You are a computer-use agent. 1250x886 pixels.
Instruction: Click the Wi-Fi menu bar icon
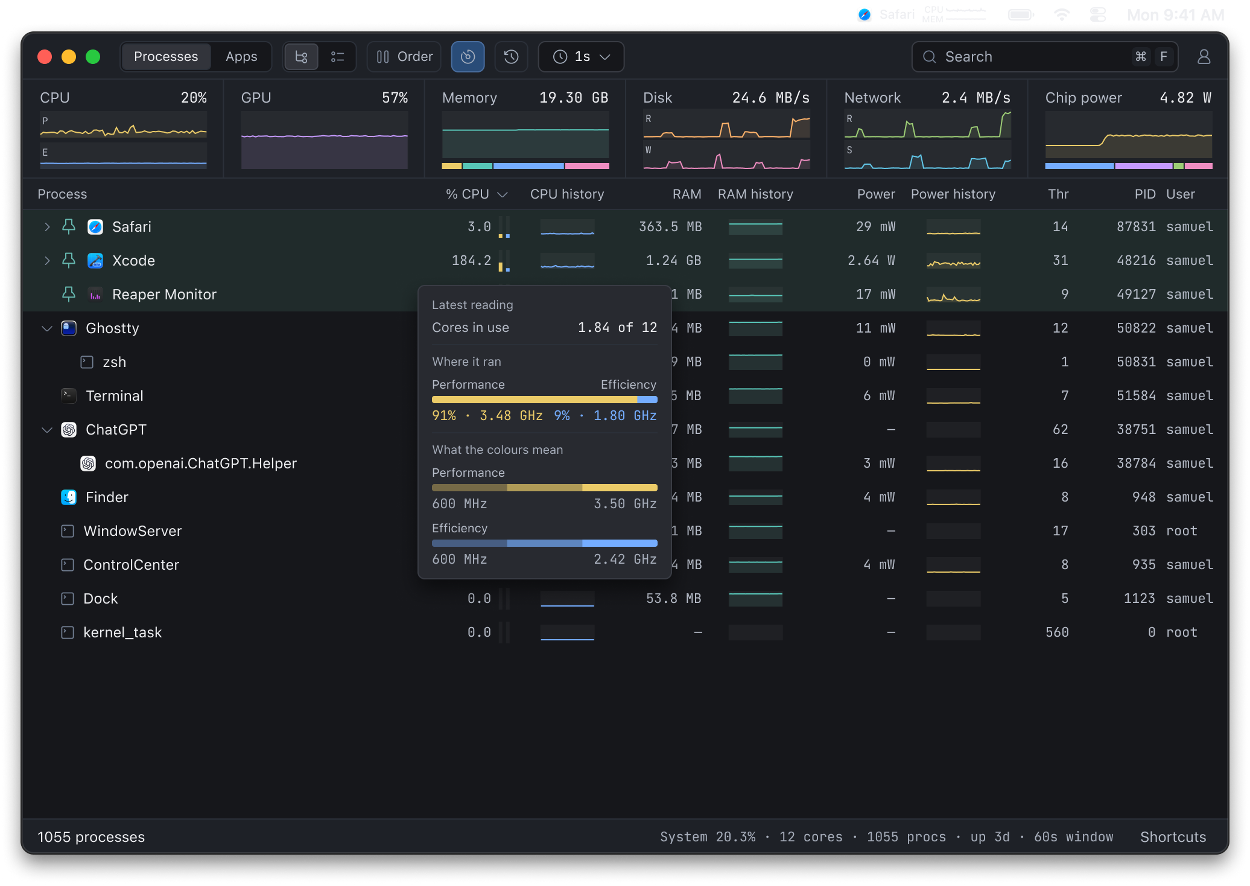1062,14
